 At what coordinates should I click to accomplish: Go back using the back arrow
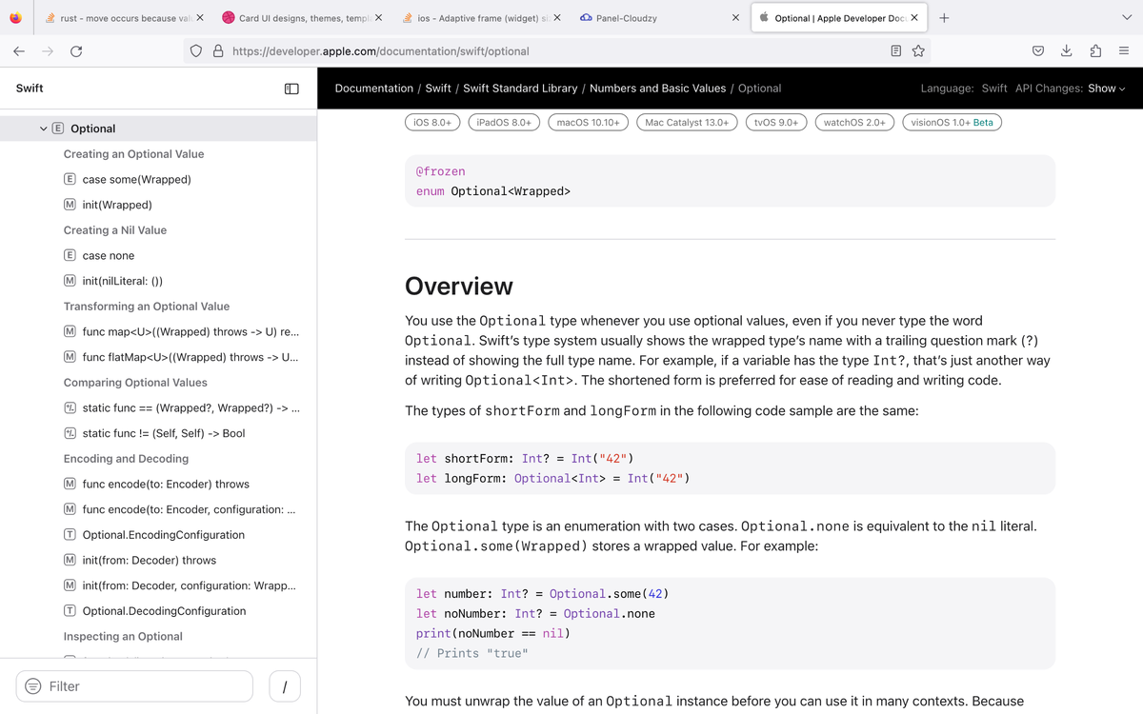[x=19, y=52]
